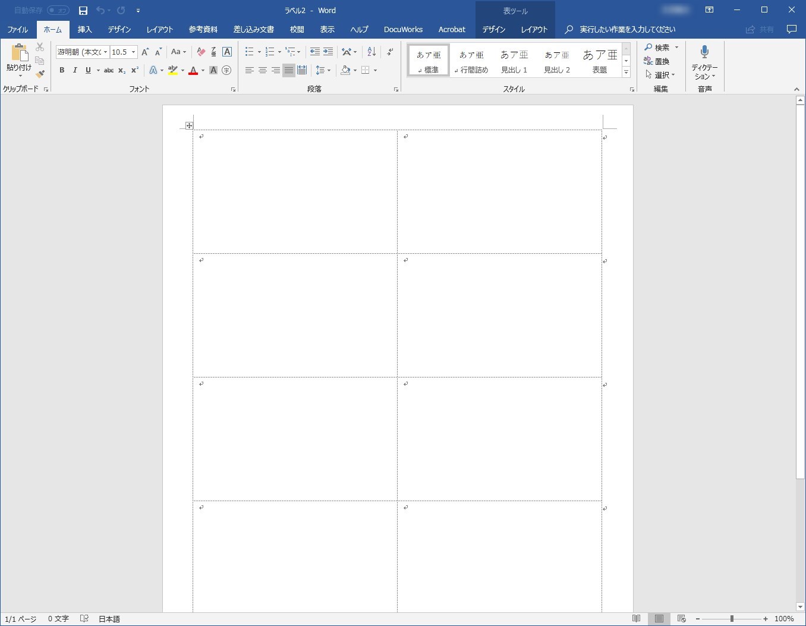Expand the bullet list options
This screenshot has height=626, width=806.
coord(259,52)
